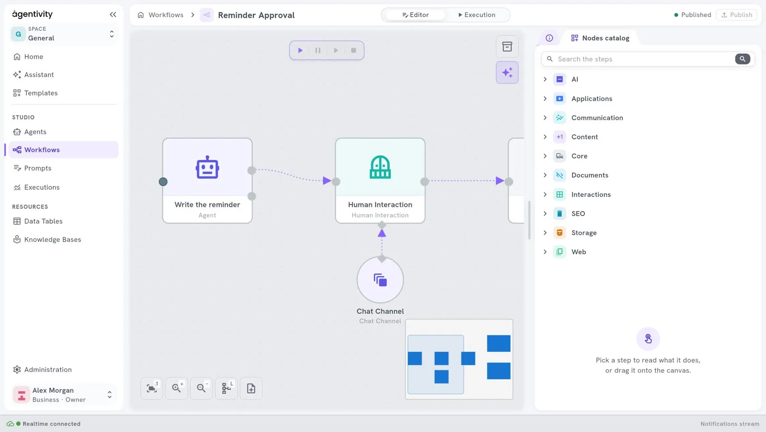Open Administration settings
The image size is (766, 432).
pyautogui.click(x=63, y=369)
